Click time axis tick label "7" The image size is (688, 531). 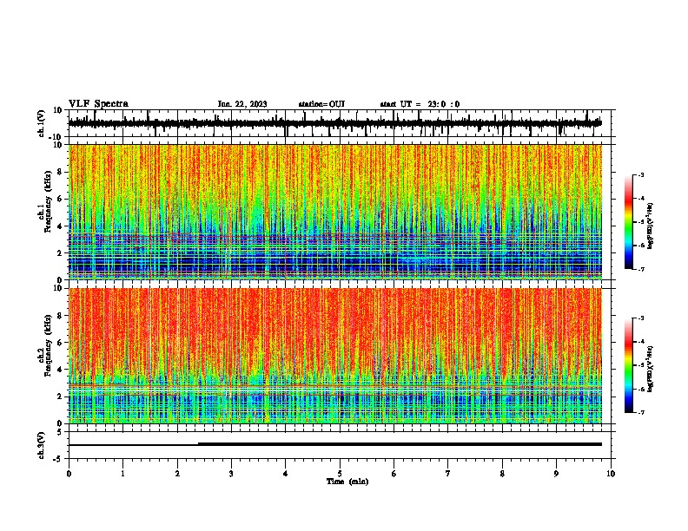(448, 474)
